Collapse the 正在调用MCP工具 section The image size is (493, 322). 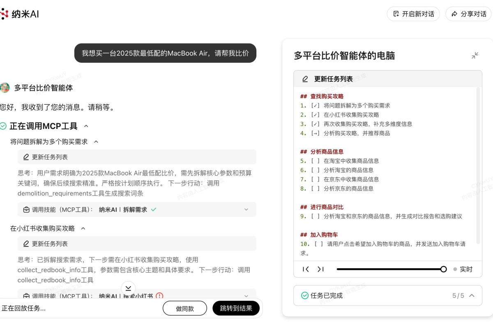coord(86,126)
